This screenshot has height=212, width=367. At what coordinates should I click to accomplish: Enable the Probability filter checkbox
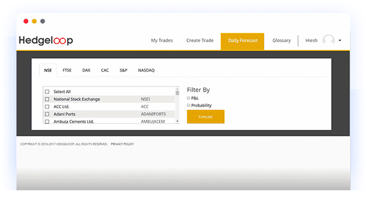(x=188, y=105)
